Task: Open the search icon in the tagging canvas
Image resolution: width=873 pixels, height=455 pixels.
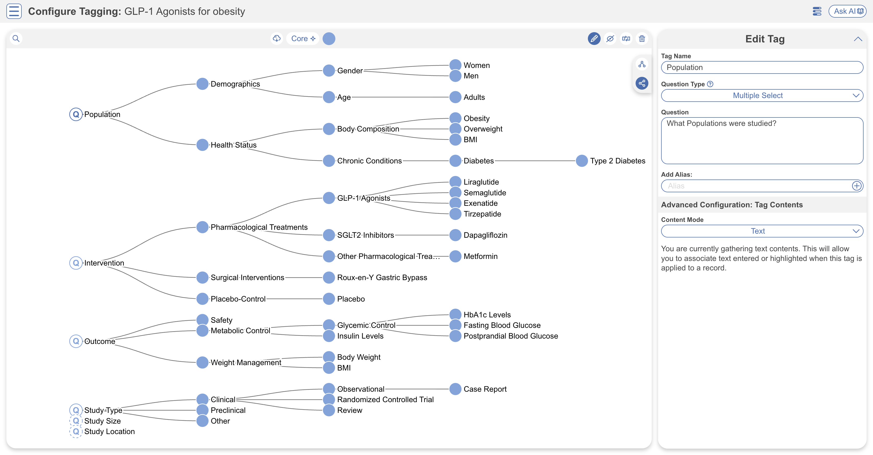Action: (16, 38)
